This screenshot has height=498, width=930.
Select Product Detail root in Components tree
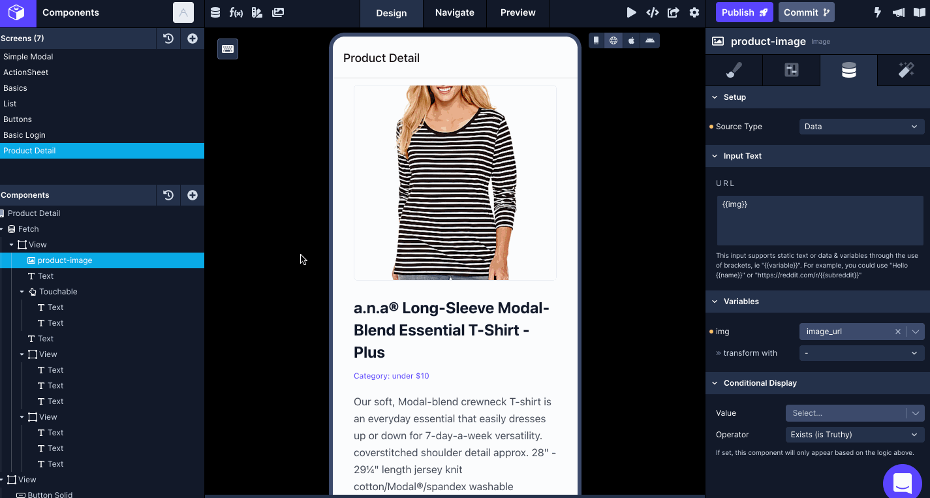(x=102, y=213)
